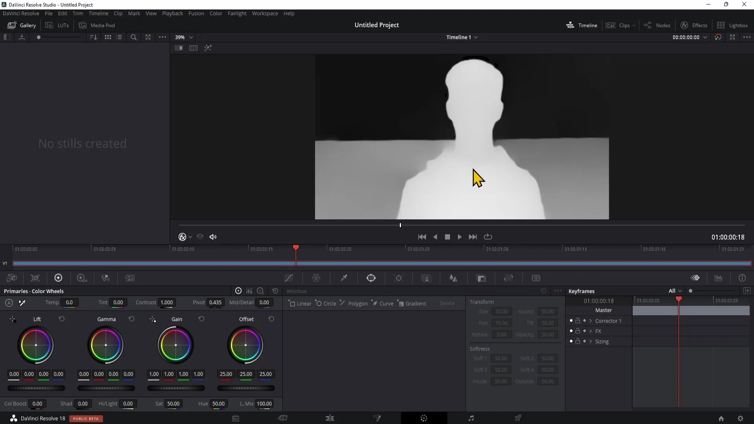This screenshot has width=754, height=424.
Task: Switch to the Fairlight page icon
Action: [x=471, y=419]
